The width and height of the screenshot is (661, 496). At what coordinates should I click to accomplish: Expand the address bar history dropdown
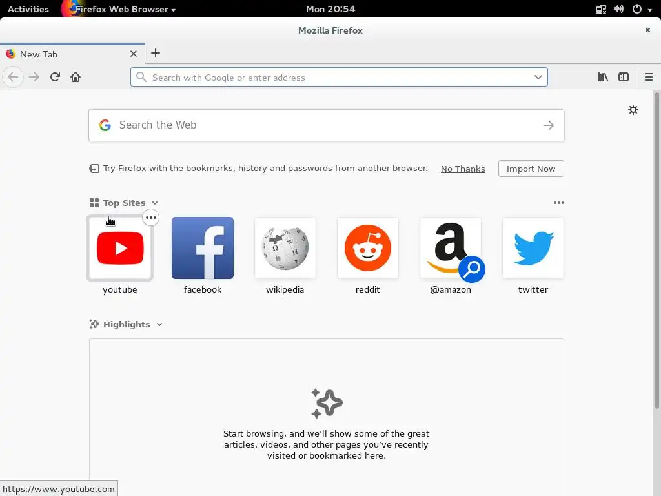tap(538, 77)
